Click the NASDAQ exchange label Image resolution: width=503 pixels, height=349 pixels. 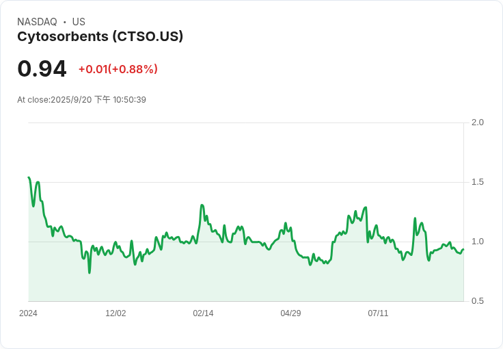point(37,22)
